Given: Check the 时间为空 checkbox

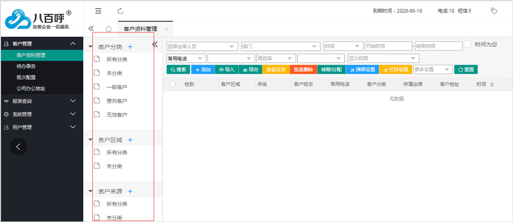Looking at the screenshot, I should [x=468, y=45].
